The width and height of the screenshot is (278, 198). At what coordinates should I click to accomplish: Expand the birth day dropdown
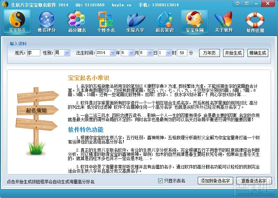[150, 53]
